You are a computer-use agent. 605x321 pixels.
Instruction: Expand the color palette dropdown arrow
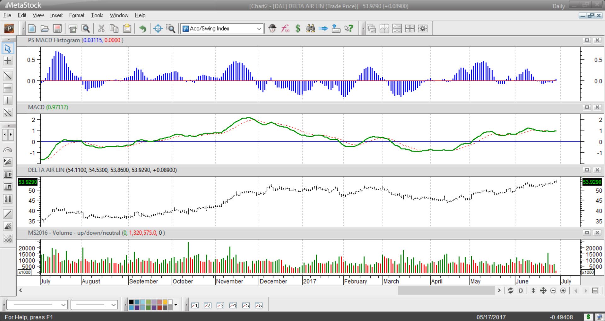coord(176,305)
